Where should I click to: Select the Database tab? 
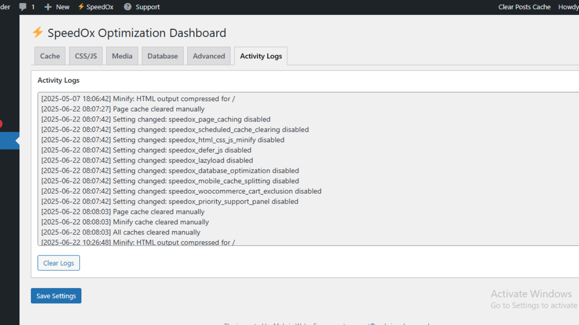(x=162, y=56)
